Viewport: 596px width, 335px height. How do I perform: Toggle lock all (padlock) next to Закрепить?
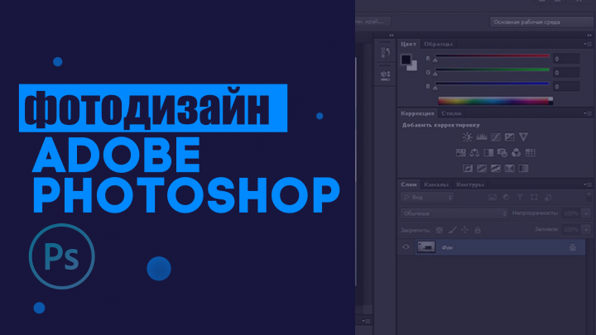478,230
